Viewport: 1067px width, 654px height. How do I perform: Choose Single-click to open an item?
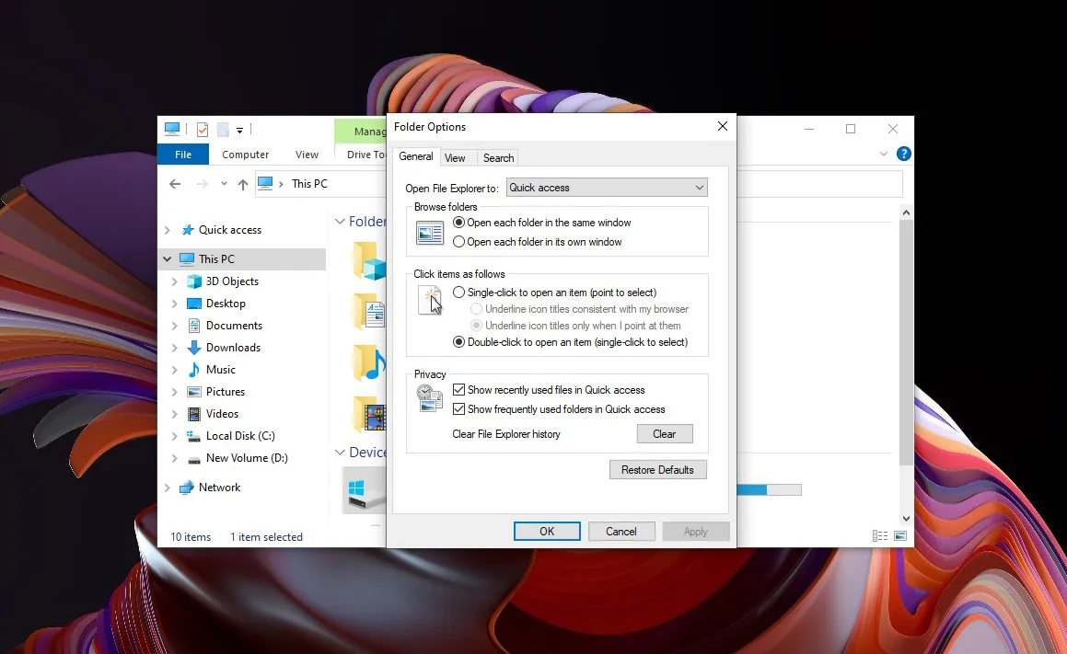[459, 293]
